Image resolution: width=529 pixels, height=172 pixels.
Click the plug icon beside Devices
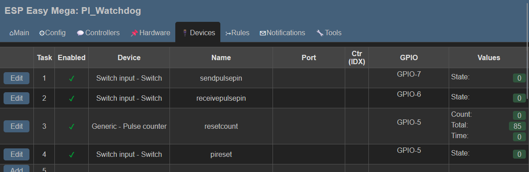185,33
